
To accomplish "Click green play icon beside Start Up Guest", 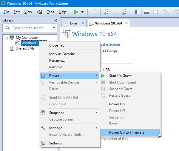I will click(103, 76).
